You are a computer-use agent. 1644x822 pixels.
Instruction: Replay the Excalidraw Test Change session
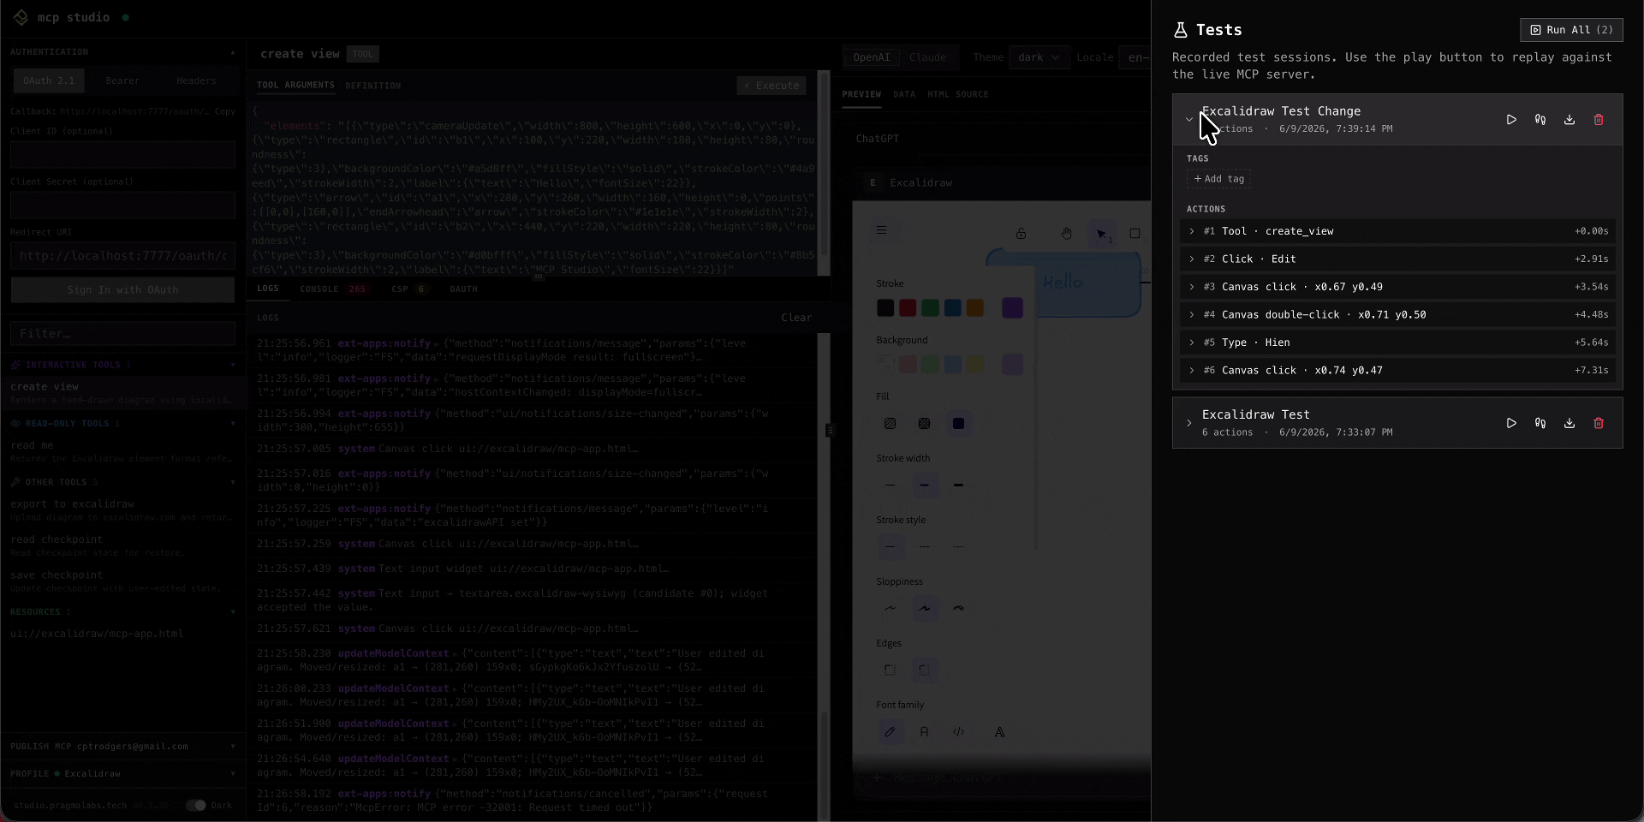(1511, 120)
